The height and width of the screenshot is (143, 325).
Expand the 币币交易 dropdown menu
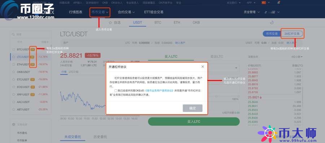point(100,12)
